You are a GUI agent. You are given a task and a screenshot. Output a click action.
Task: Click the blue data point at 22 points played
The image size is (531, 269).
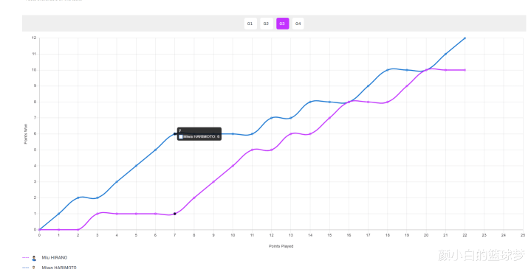coord(465,38)
